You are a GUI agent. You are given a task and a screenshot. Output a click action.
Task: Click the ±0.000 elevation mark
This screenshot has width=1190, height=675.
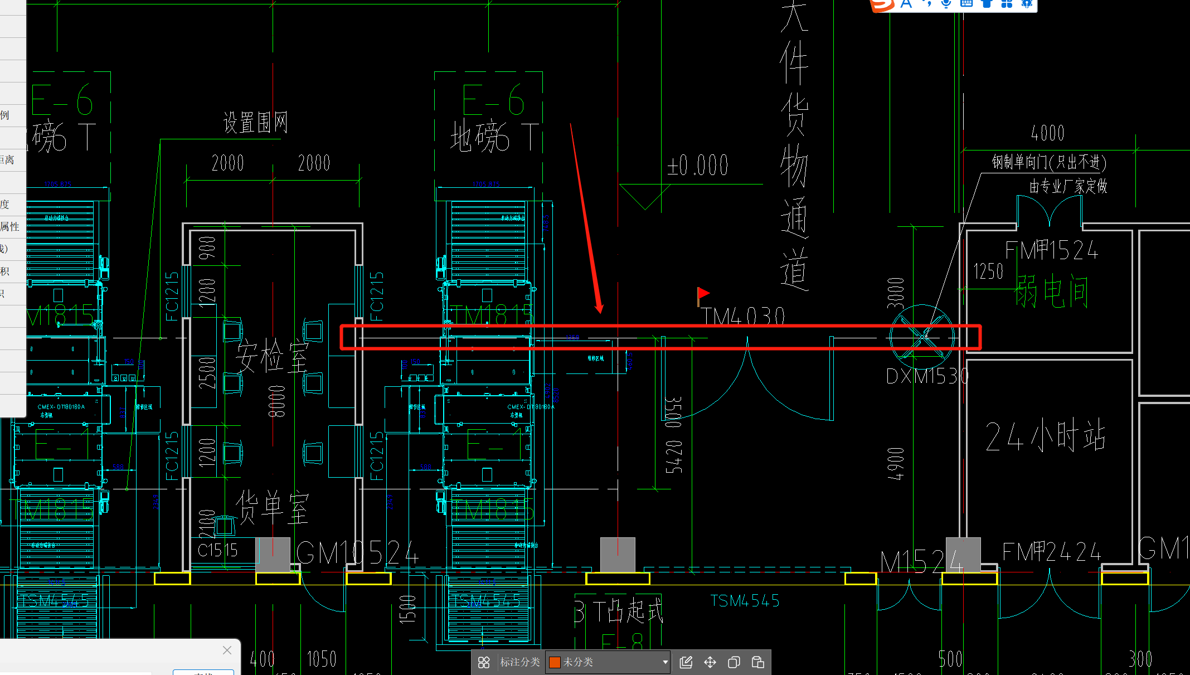pyautogui.click(x=697, y=165)
